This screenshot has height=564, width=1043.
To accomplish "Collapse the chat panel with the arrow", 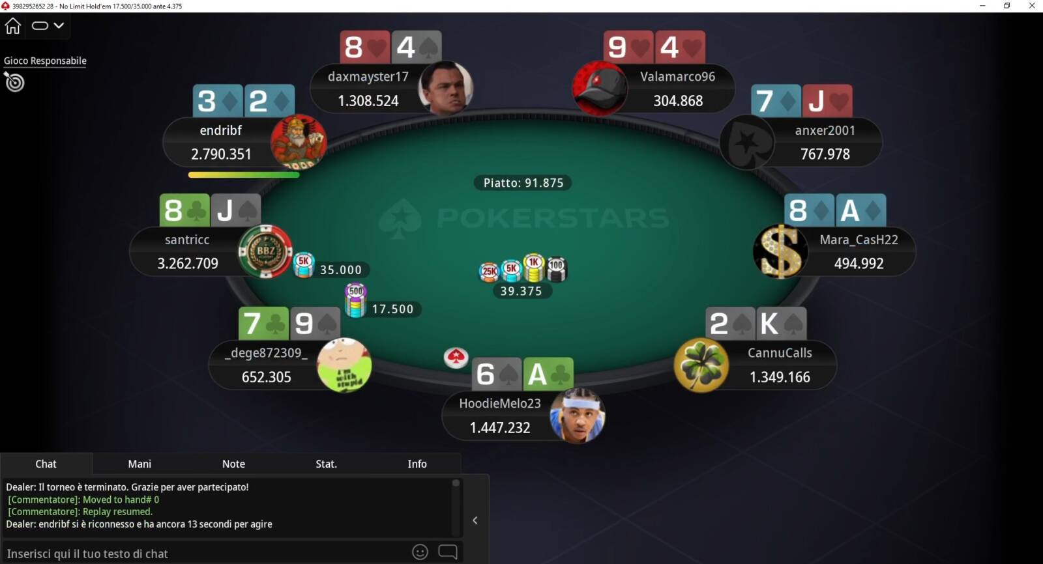I will 475,520.
